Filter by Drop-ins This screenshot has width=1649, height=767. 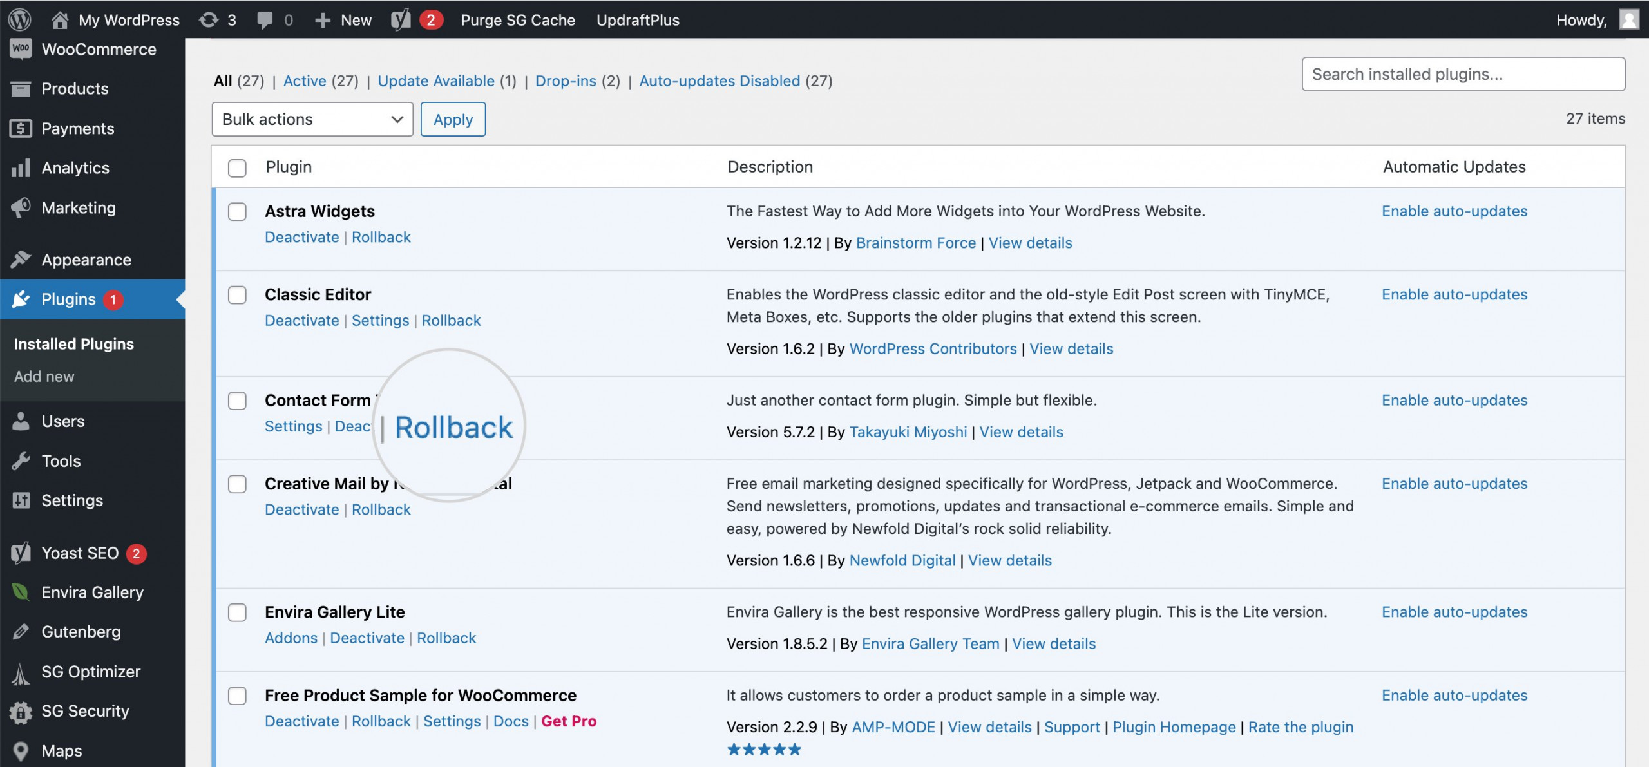click(566, 80)
